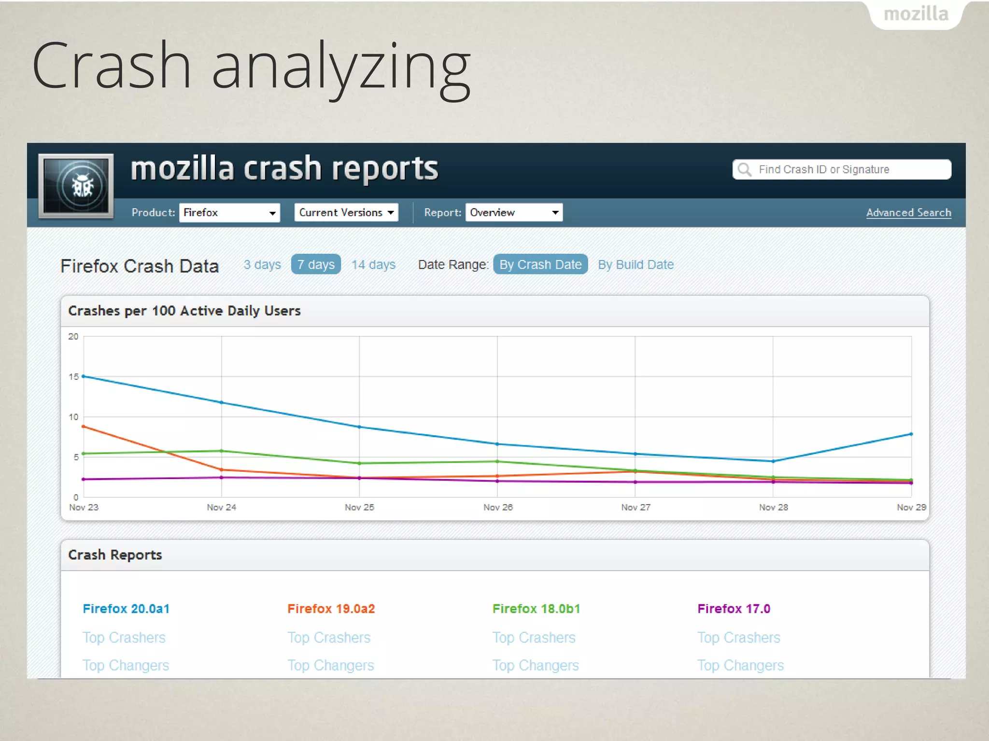
Task: Click the 'Nov 26' axis label
Action: coord(498,508)
